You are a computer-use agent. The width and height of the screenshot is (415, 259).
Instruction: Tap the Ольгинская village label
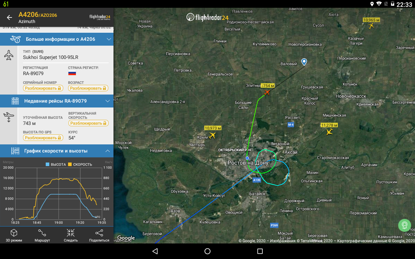click(x=311, y=181)
